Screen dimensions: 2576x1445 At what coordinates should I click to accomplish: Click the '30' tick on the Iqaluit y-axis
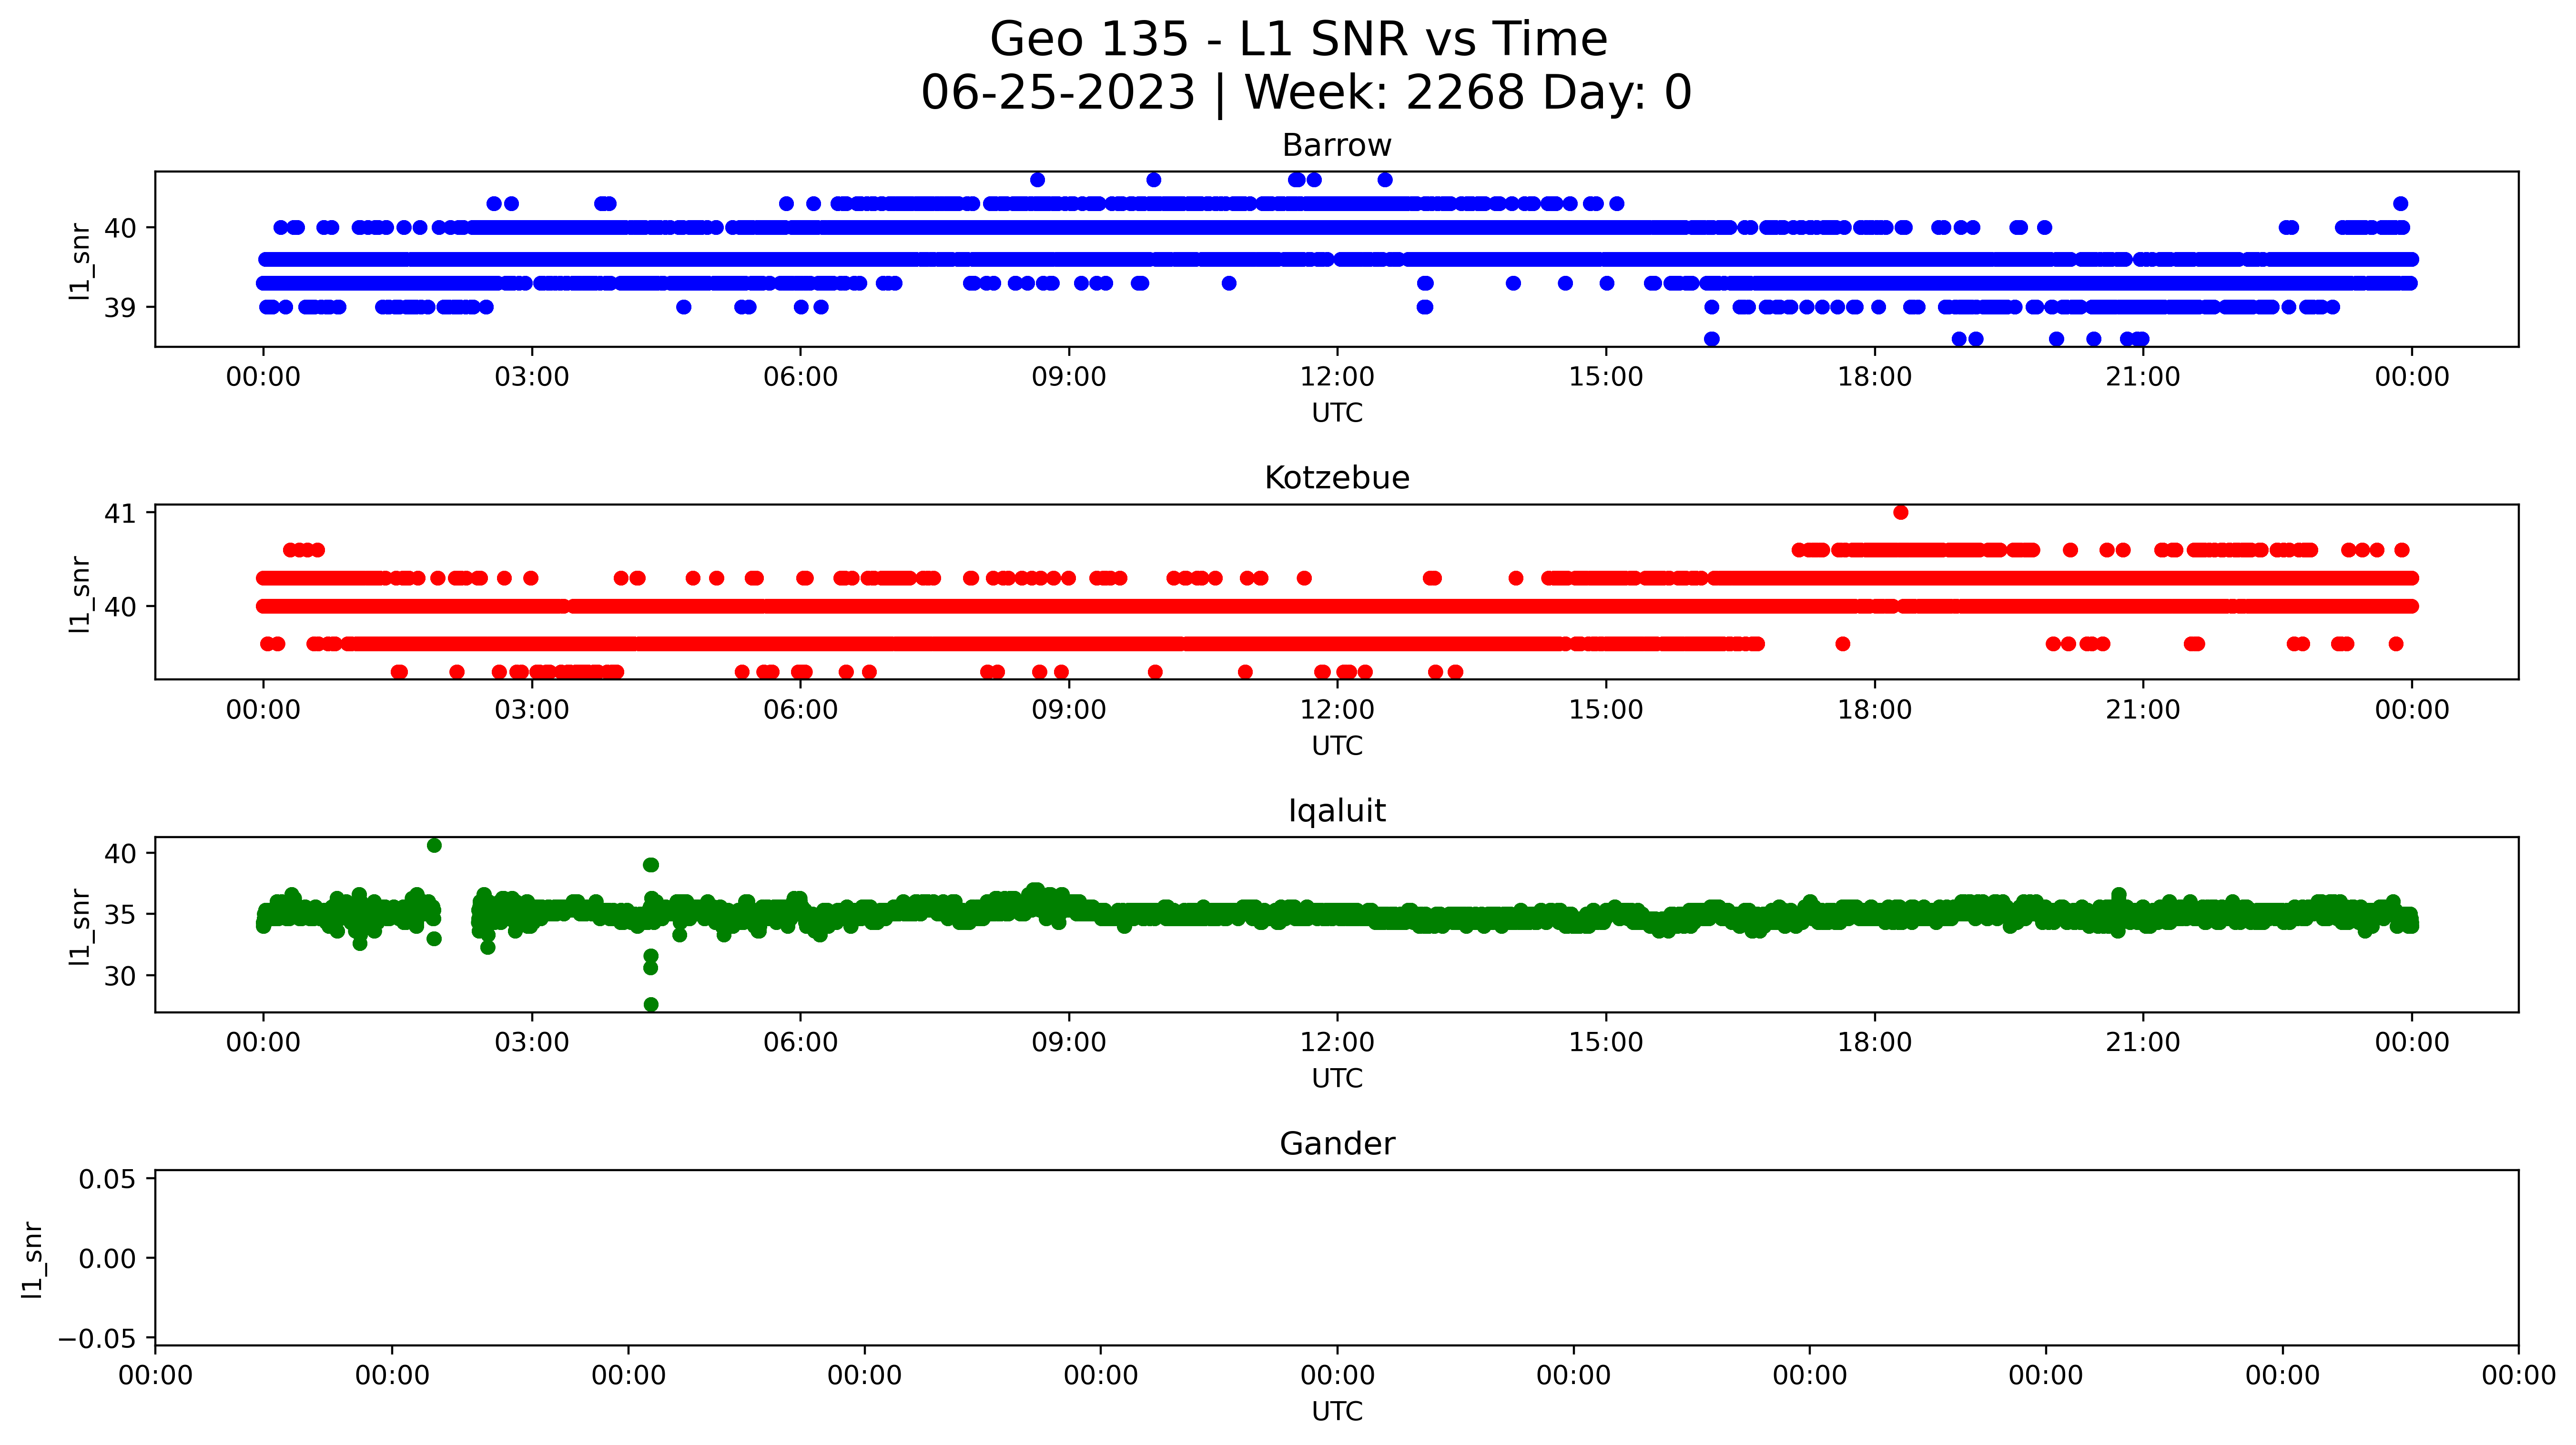pyautogui.click(x=121, y=976)
